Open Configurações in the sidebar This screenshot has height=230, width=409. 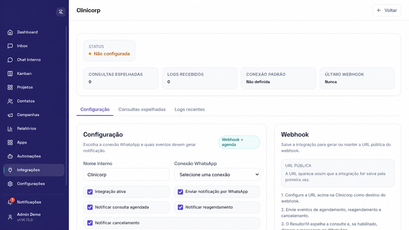point(34,184)
